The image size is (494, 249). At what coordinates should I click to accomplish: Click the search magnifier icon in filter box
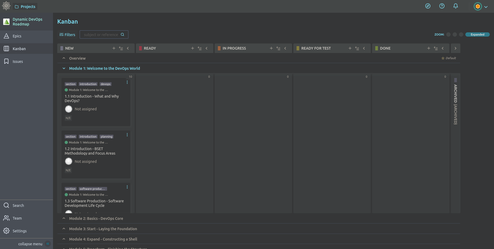(x=122, y=34)
